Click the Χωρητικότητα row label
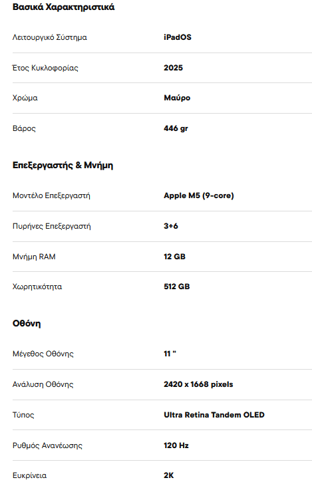Screen dimensions: 312x488 coord(37,287)
